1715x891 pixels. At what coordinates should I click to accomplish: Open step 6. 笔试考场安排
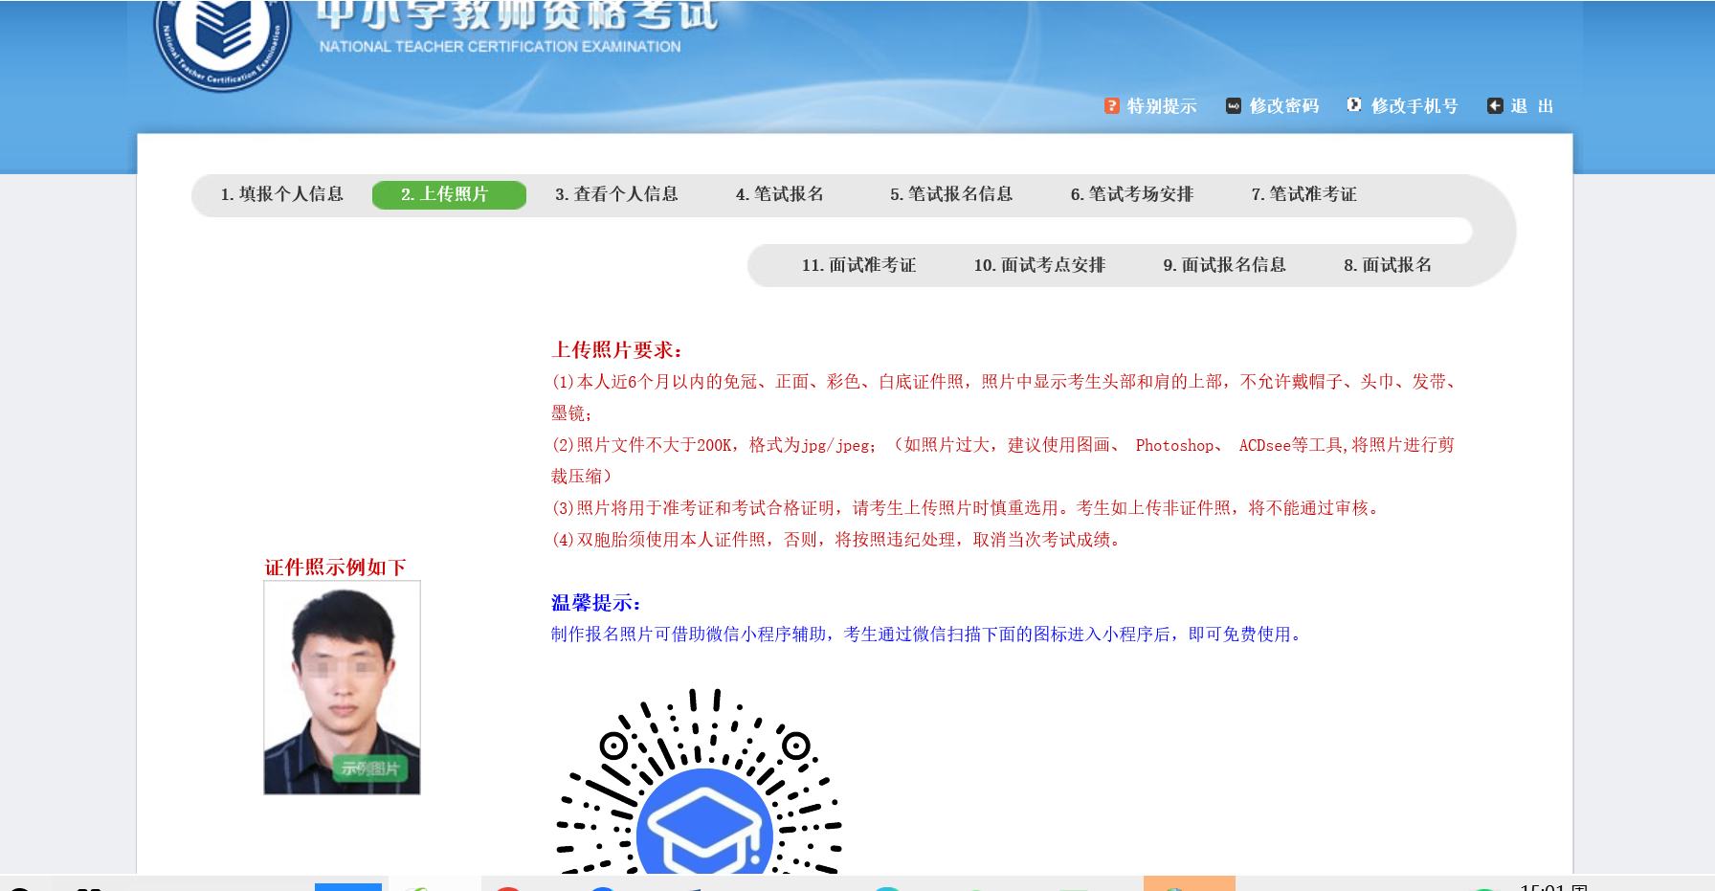[x=1132, y=194]
